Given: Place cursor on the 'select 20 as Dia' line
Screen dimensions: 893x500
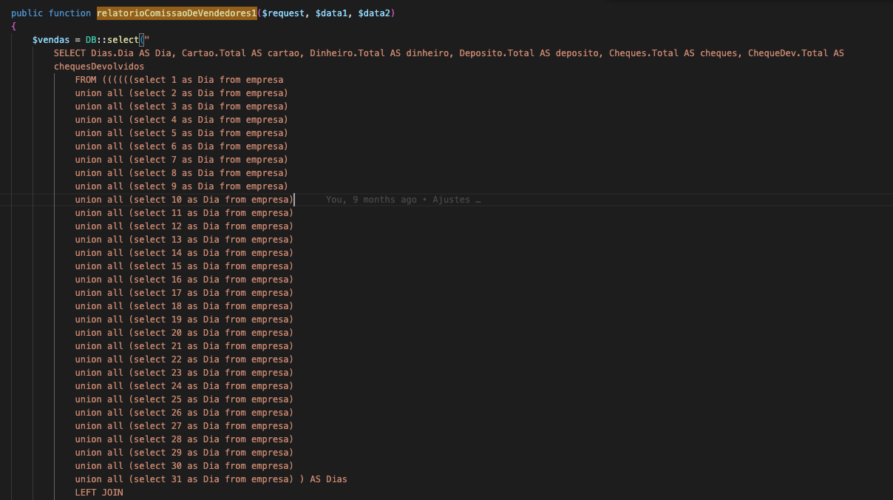Looking at the screenshot, I should pos(183,333).
